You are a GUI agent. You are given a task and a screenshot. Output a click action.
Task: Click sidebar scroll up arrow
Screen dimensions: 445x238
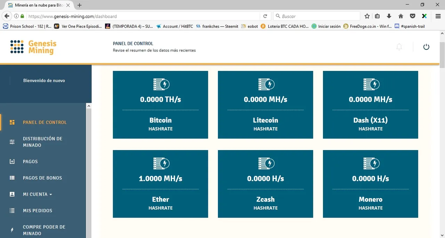point(89,106)
